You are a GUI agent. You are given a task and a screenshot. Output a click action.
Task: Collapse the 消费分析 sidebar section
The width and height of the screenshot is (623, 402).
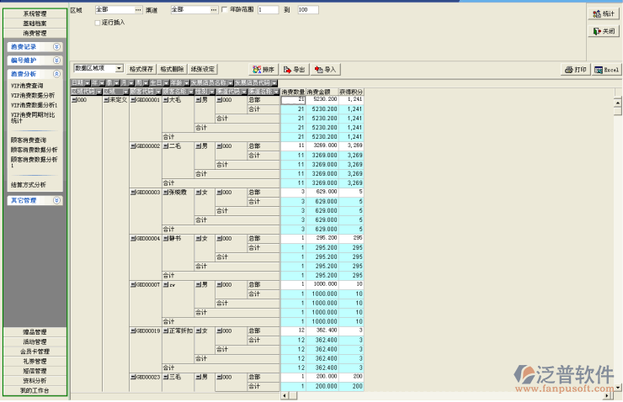tap(56, 74)
